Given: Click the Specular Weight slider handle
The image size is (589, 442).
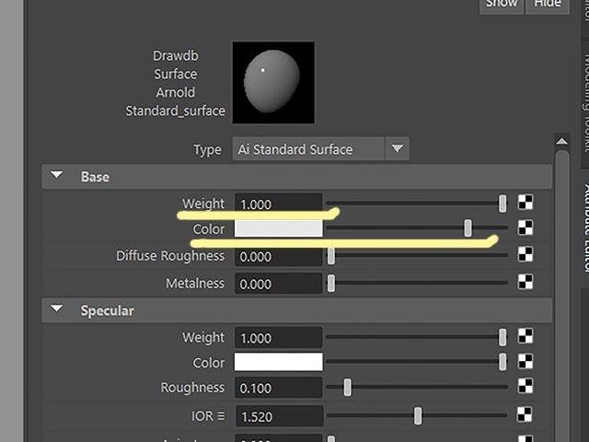Looking at the screenshot, I should [x=502, y=337].
